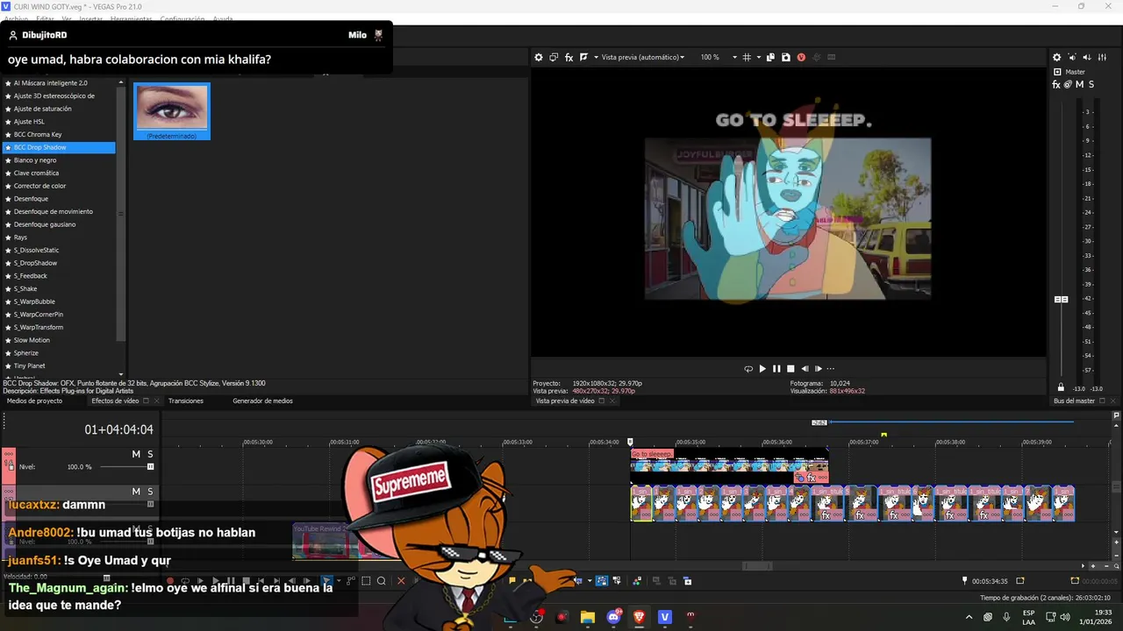
Task: Click the Master bus FX button
Action: coord(1056,84)
